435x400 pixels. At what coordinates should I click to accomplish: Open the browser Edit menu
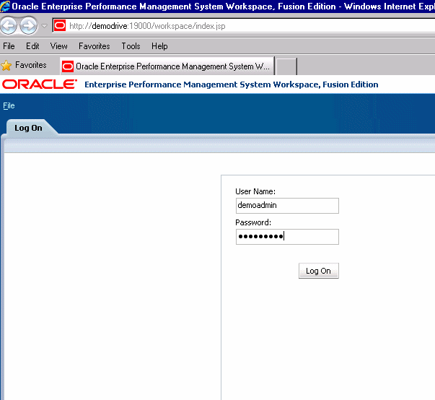coord(32,46)
